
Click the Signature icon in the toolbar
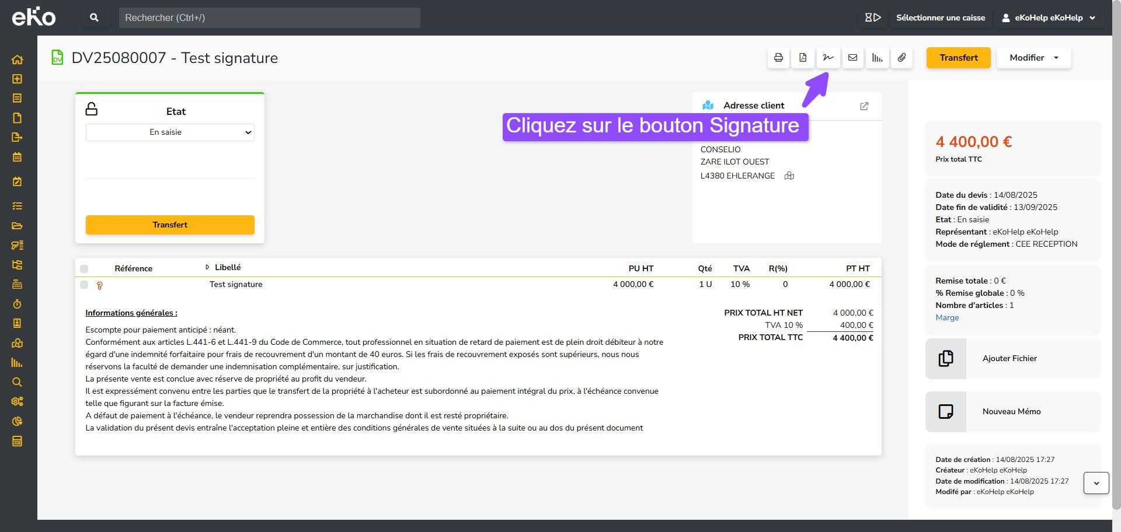828,58
